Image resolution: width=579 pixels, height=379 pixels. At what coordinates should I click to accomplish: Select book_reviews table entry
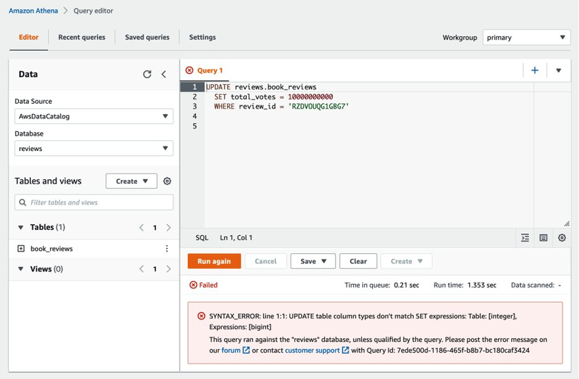point(51,248)
